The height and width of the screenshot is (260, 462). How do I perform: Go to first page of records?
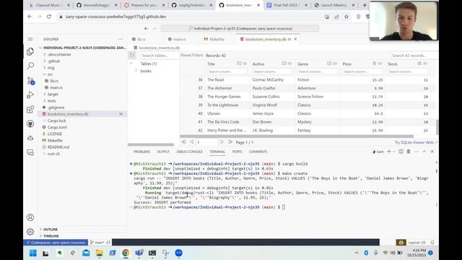pos(183,142)
